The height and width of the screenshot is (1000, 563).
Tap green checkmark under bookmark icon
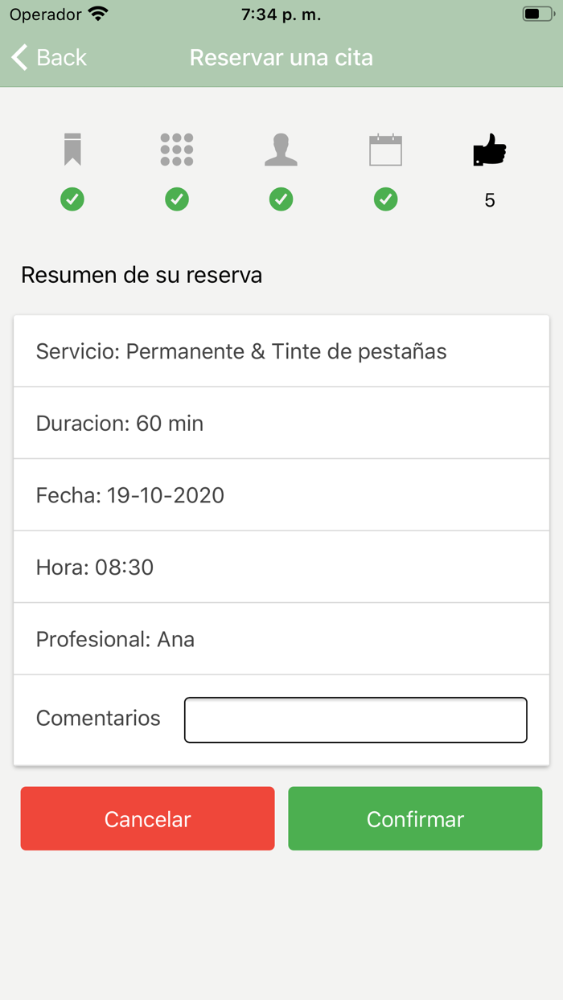tap(72, 199)
